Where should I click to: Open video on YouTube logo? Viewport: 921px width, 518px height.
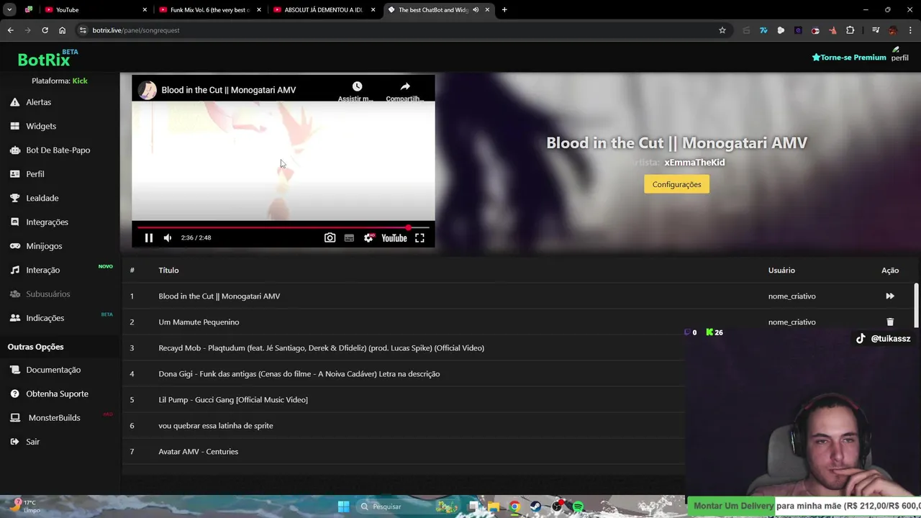[x=394, y=237]
